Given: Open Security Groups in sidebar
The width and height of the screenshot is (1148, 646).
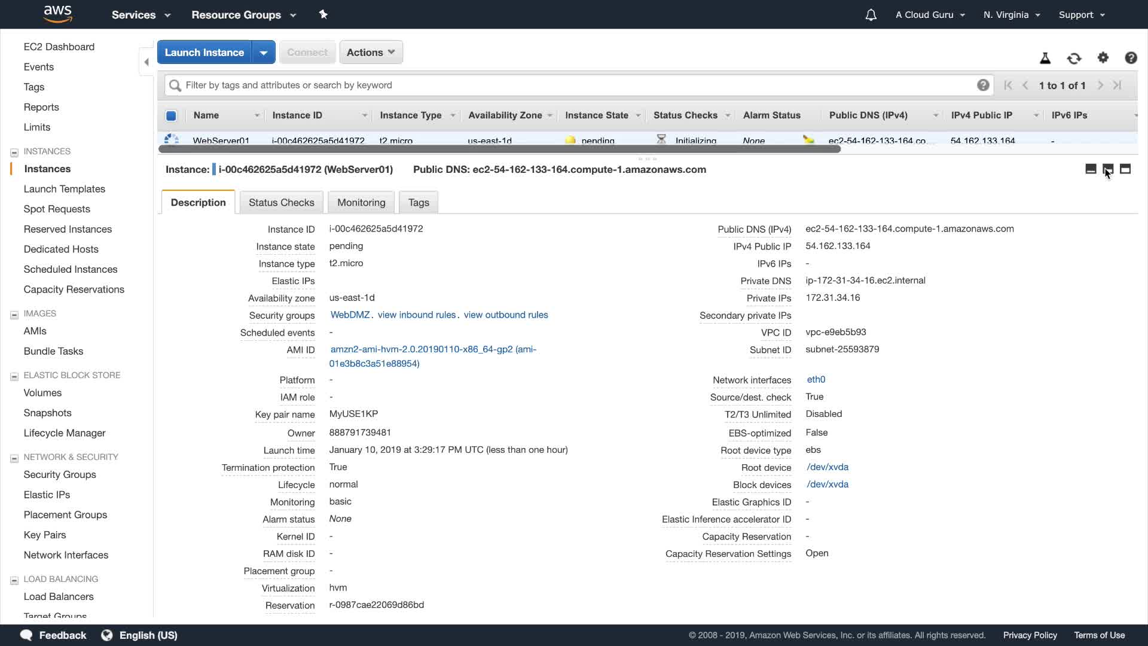Looking at the screenshot, I should [x=60, y=474].
